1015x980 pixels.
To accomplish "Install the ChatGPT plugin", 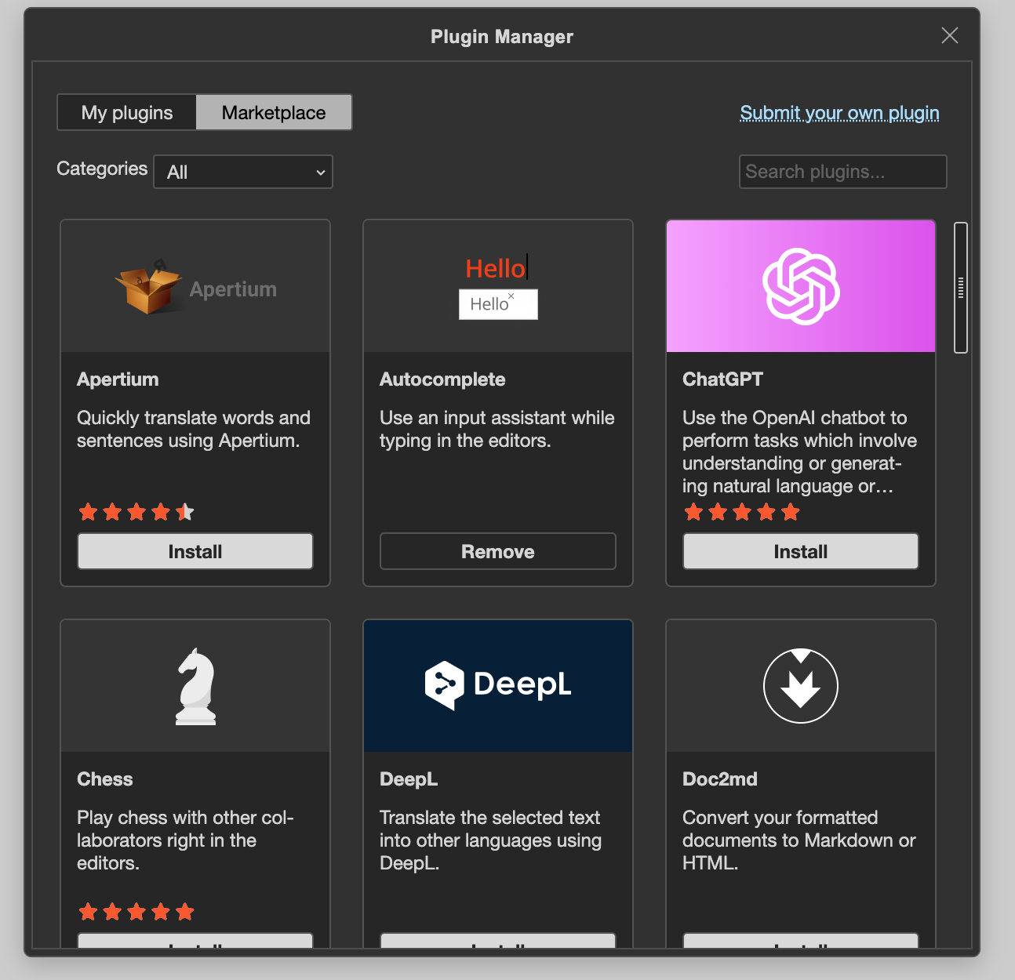I will click(x=801, y=551).
